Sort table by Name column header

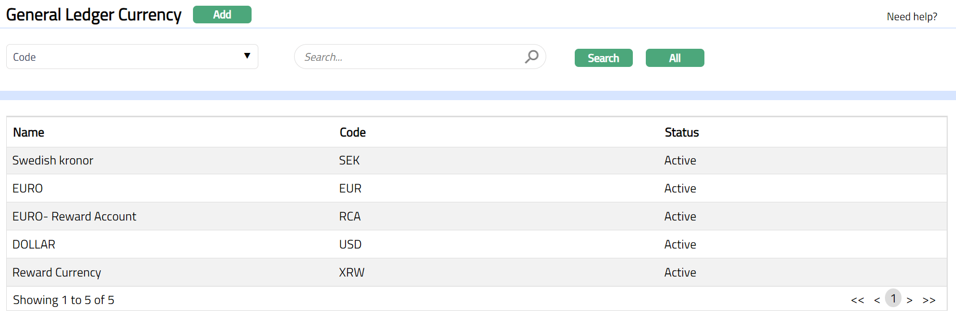click(29, 132)
